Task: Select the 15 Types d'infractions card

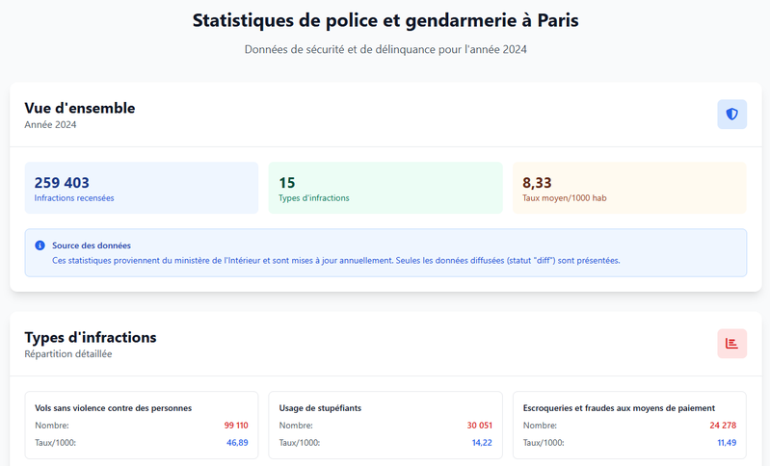Action: click(x=385, y=188)
